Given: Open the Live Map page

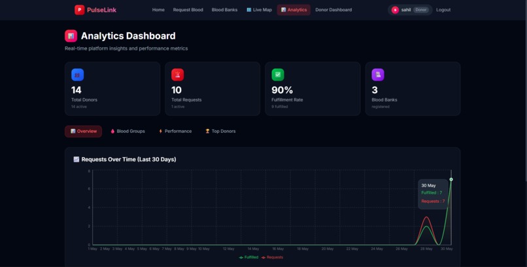Looking at the screenshot, I should tap(259, 10).
